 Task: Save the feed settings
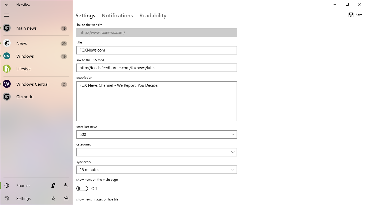point(355,15)
